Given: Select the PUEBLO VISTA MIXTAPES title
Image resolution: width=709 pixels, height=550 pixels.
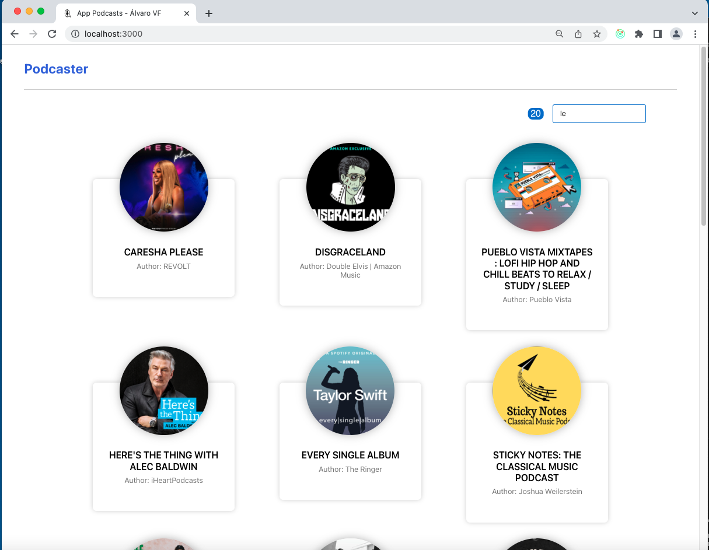Looking at the screenshot, I should [x=537, y=269].
